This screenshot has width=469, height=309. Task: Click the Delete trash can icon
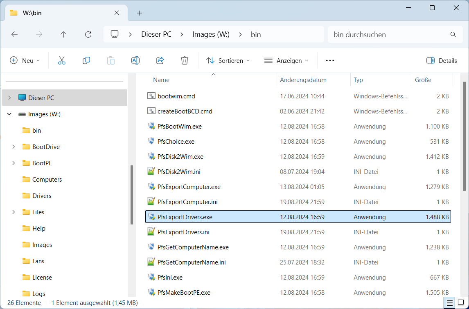(185, 60)
